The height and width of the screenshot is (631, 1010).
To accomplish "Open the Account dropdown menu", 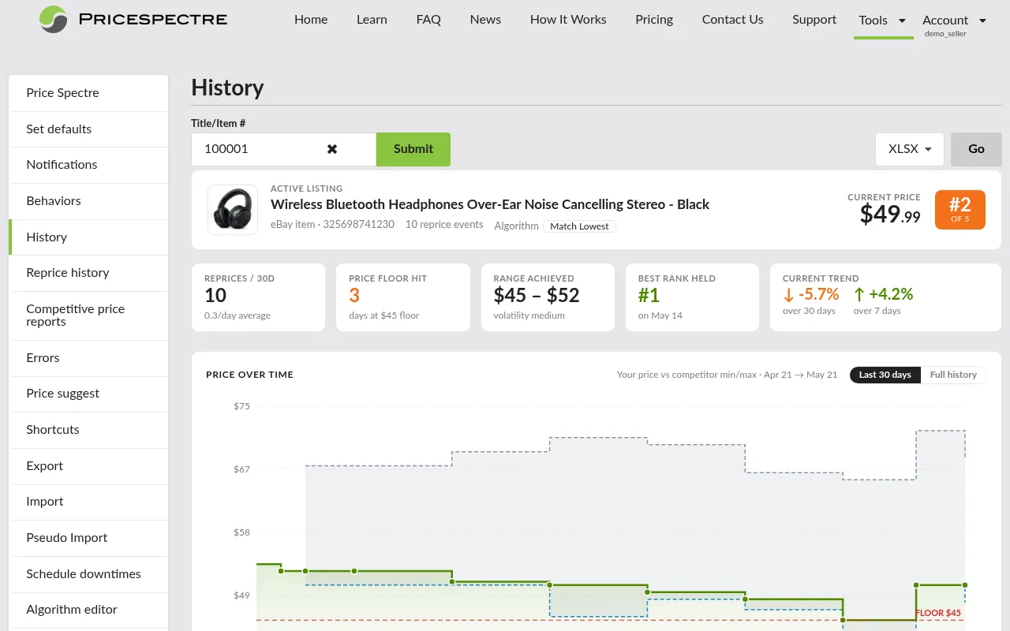I will tap(954, 21).
